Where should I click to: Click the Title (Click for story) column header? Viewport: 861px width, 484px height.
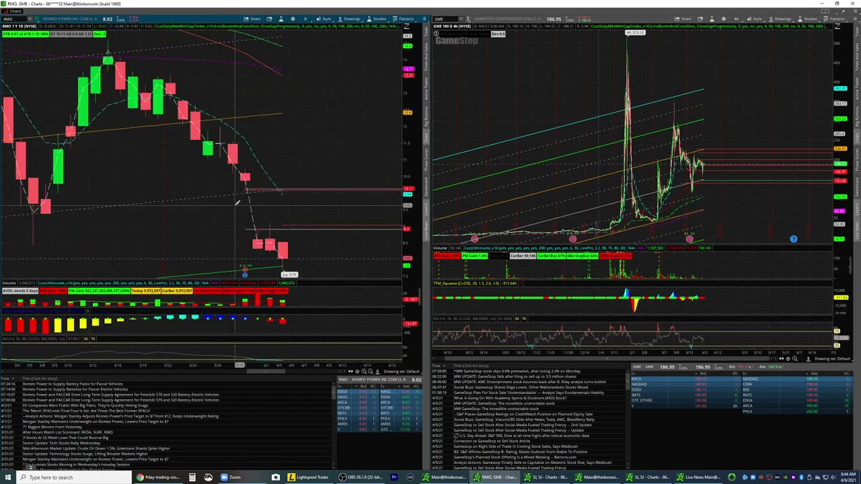coord(40,378)
